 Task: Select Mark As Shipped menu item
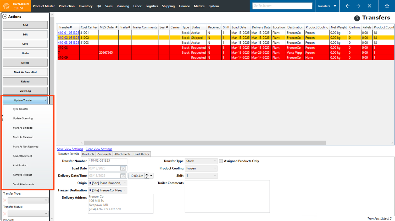23,128
